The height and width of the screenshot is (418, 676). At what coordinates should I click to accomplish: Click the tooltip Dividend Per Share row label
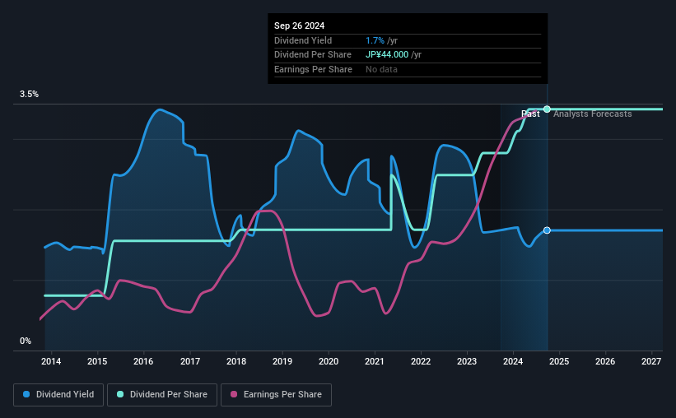pyautogui.click(x=313, y=55)
